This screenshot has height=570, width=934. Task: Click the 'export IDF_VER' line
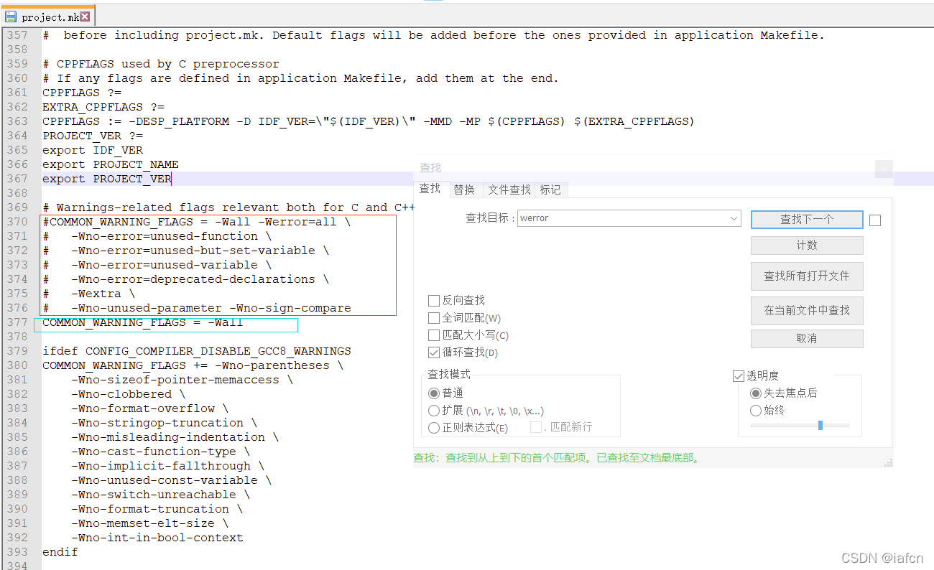[x=93, y=150]
